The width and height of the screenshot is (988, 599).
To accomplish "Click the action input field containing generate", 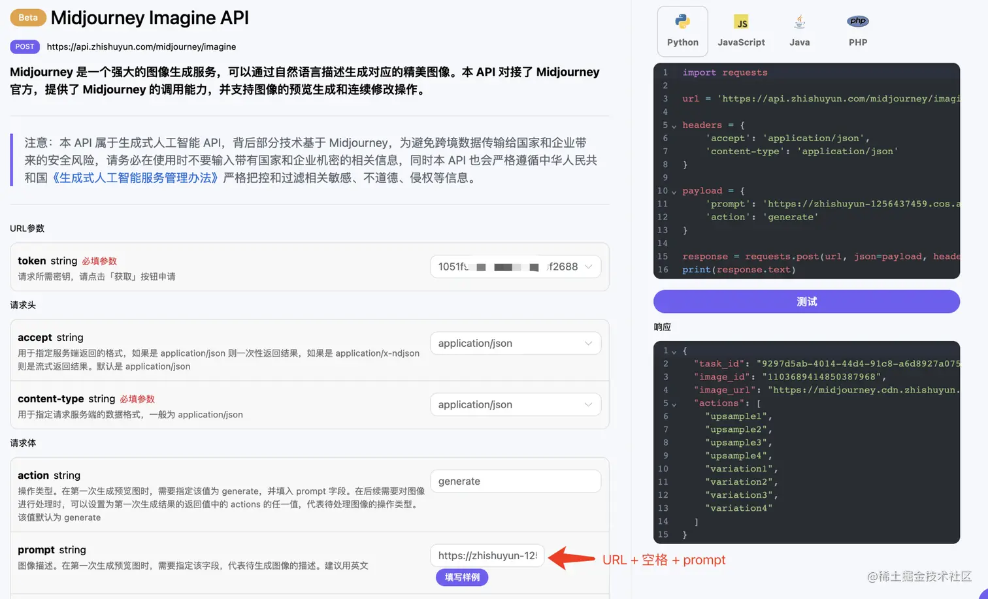I will click(515, 481).
